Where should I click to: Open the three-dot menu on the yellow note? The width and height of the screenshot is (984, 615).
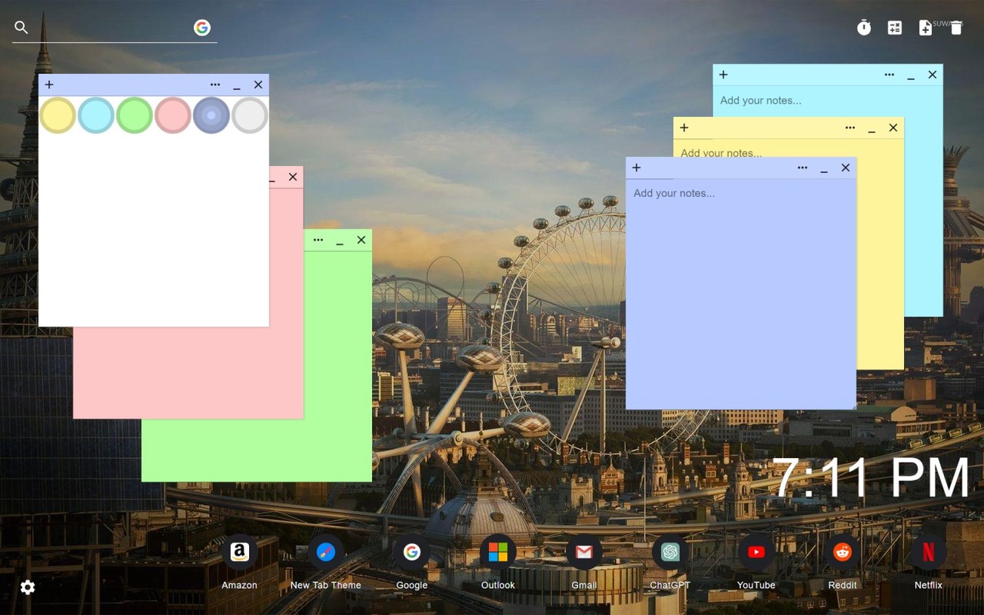tap(850, 128)
